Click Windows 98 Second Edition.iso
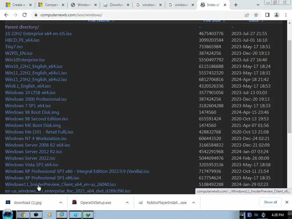Image resolution: width=292 pixels, height=219 pixels. [x=36, y=119]
